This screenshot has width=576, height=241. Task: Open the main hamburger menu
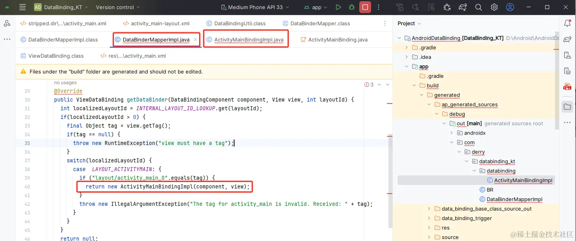click(x=23, y=7)
